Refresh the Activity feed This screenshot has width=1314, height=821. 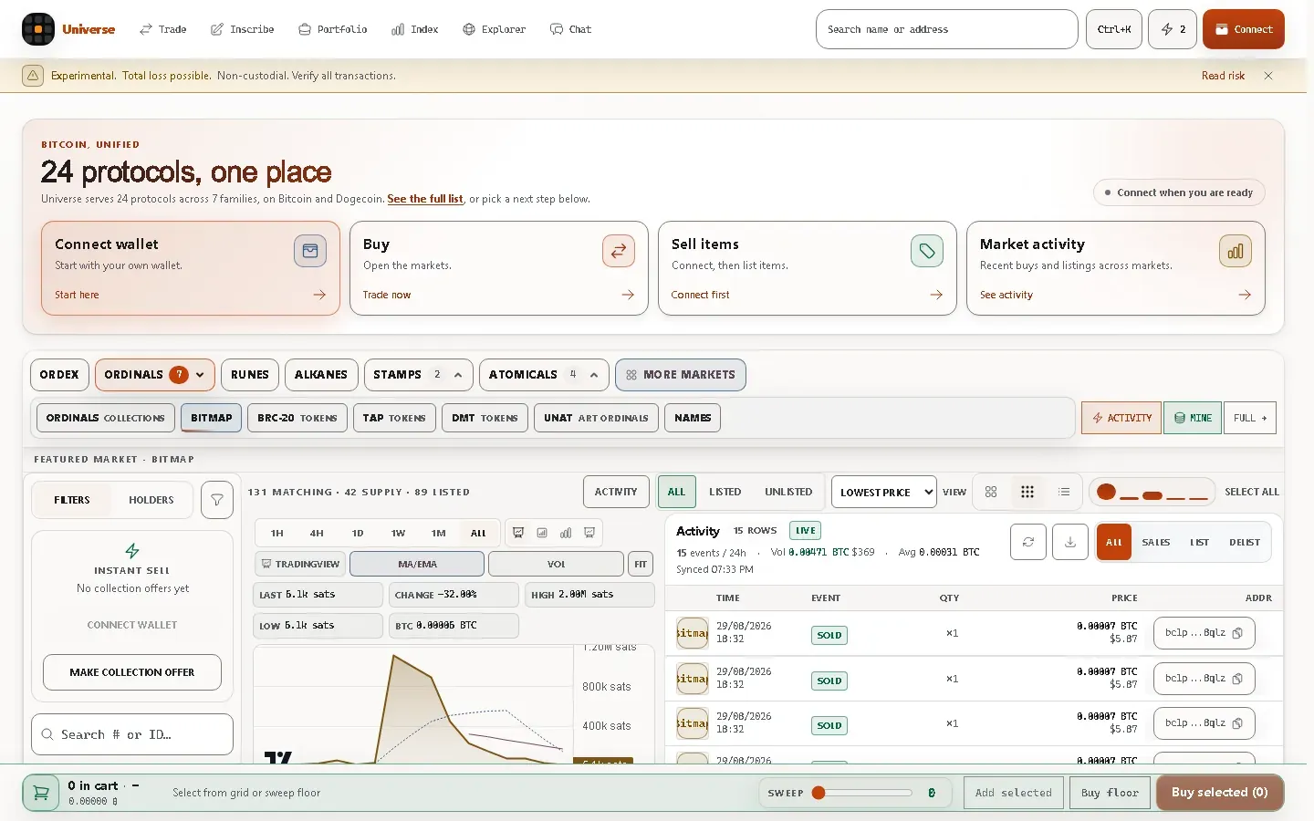(x=1028, y=542)
